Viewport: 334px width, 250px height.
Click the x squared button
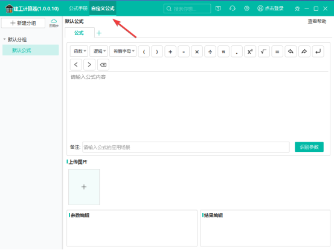click(x=250, y=51)
